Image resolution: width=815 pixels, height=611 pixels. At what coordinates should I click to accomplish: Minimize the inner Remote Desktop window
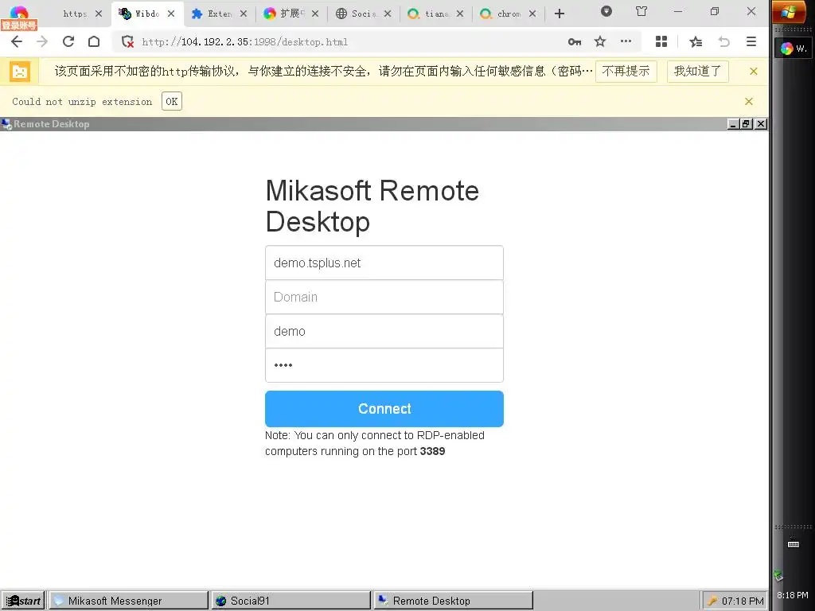[733, 124]
